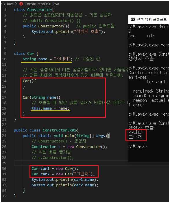Click 'public Constructor(){' on line 4

click(46, 26)
